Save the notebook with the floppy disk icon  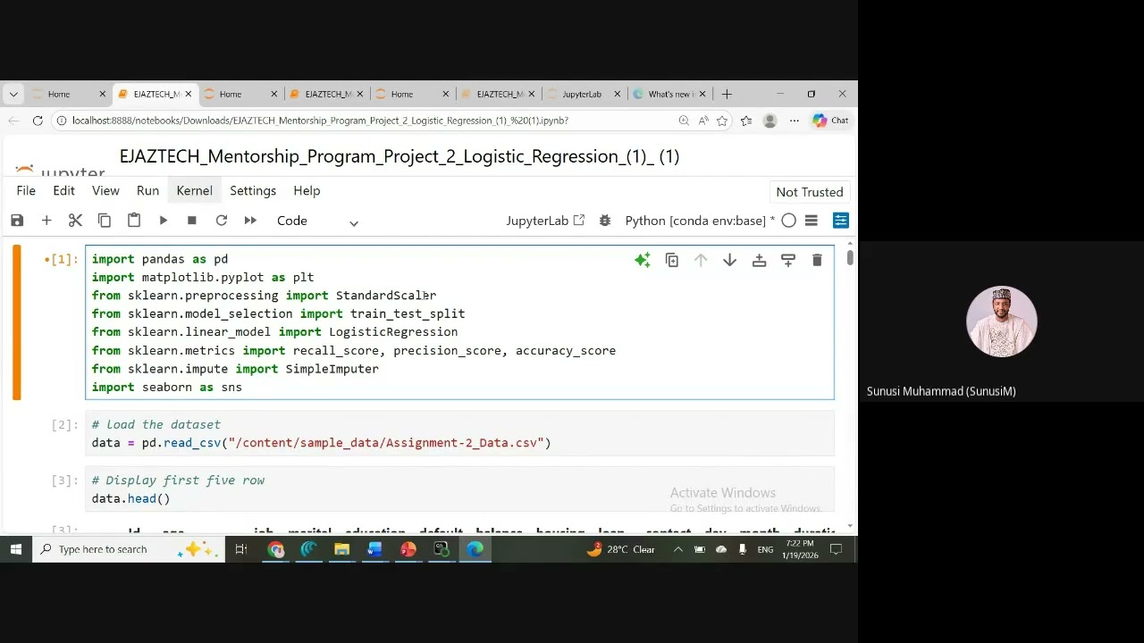click(17, 221)
